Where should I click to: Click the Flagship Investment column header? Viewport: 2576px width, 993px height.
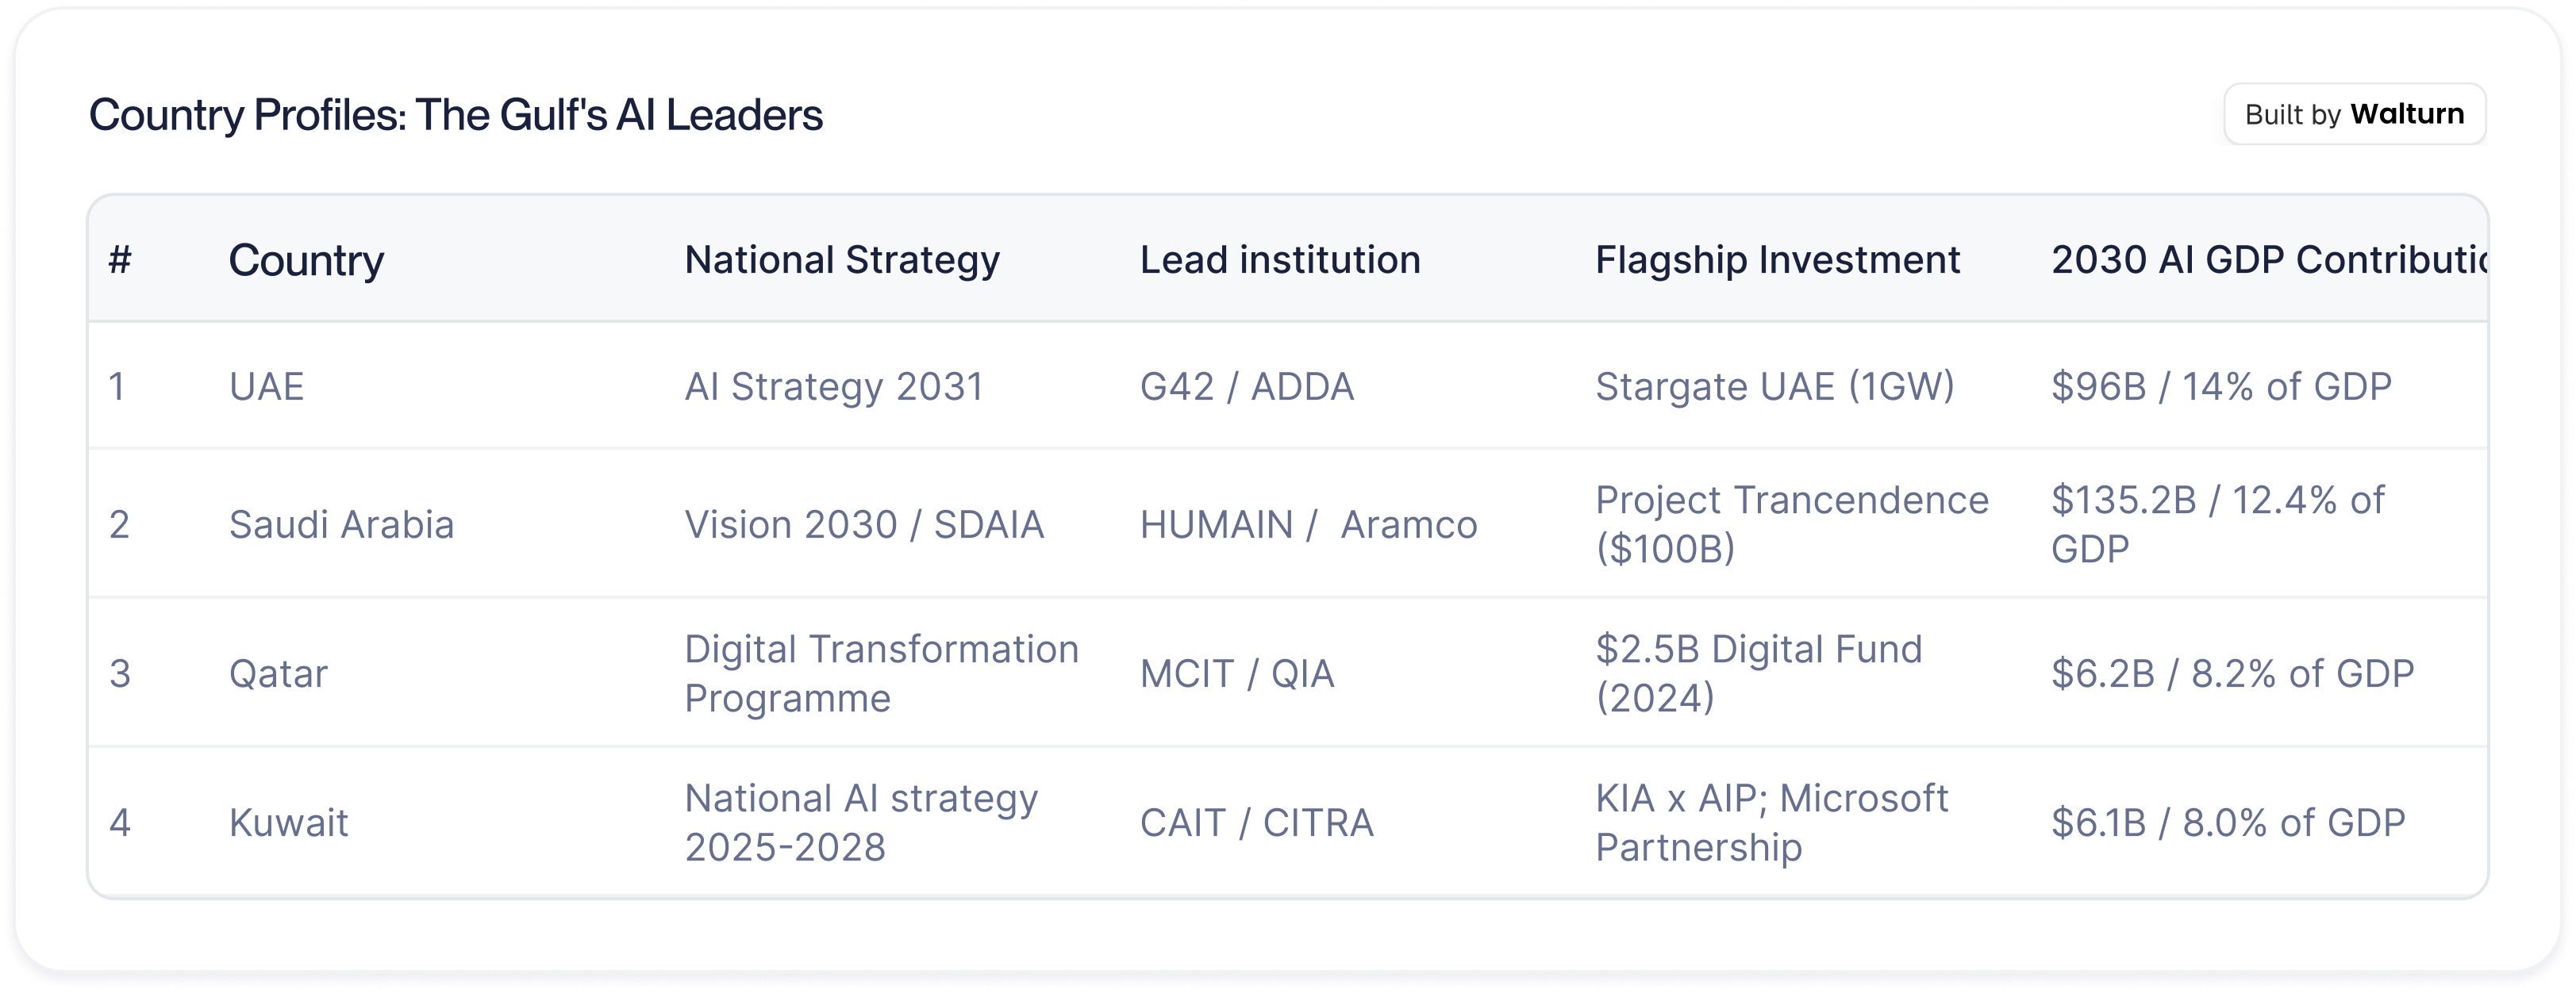coord(1777,261)
